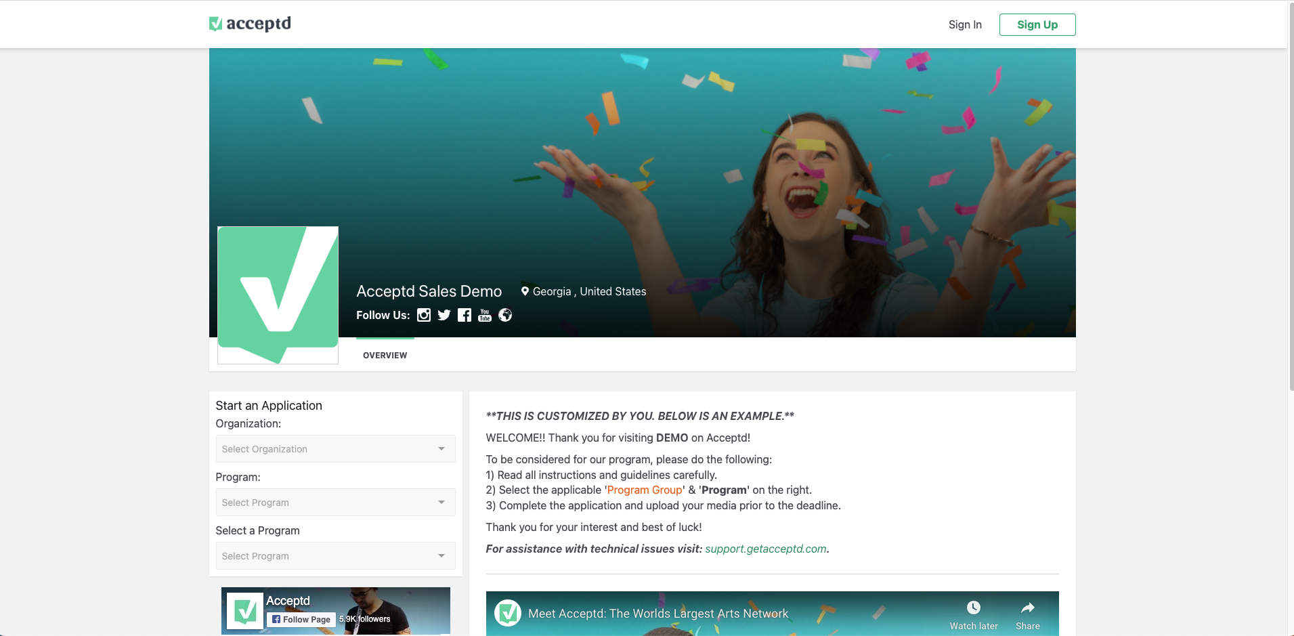The width and height of the screenshot is (1294, 636).
Task: Open the Acceptd Instagram page
Action: coord(424,315)
